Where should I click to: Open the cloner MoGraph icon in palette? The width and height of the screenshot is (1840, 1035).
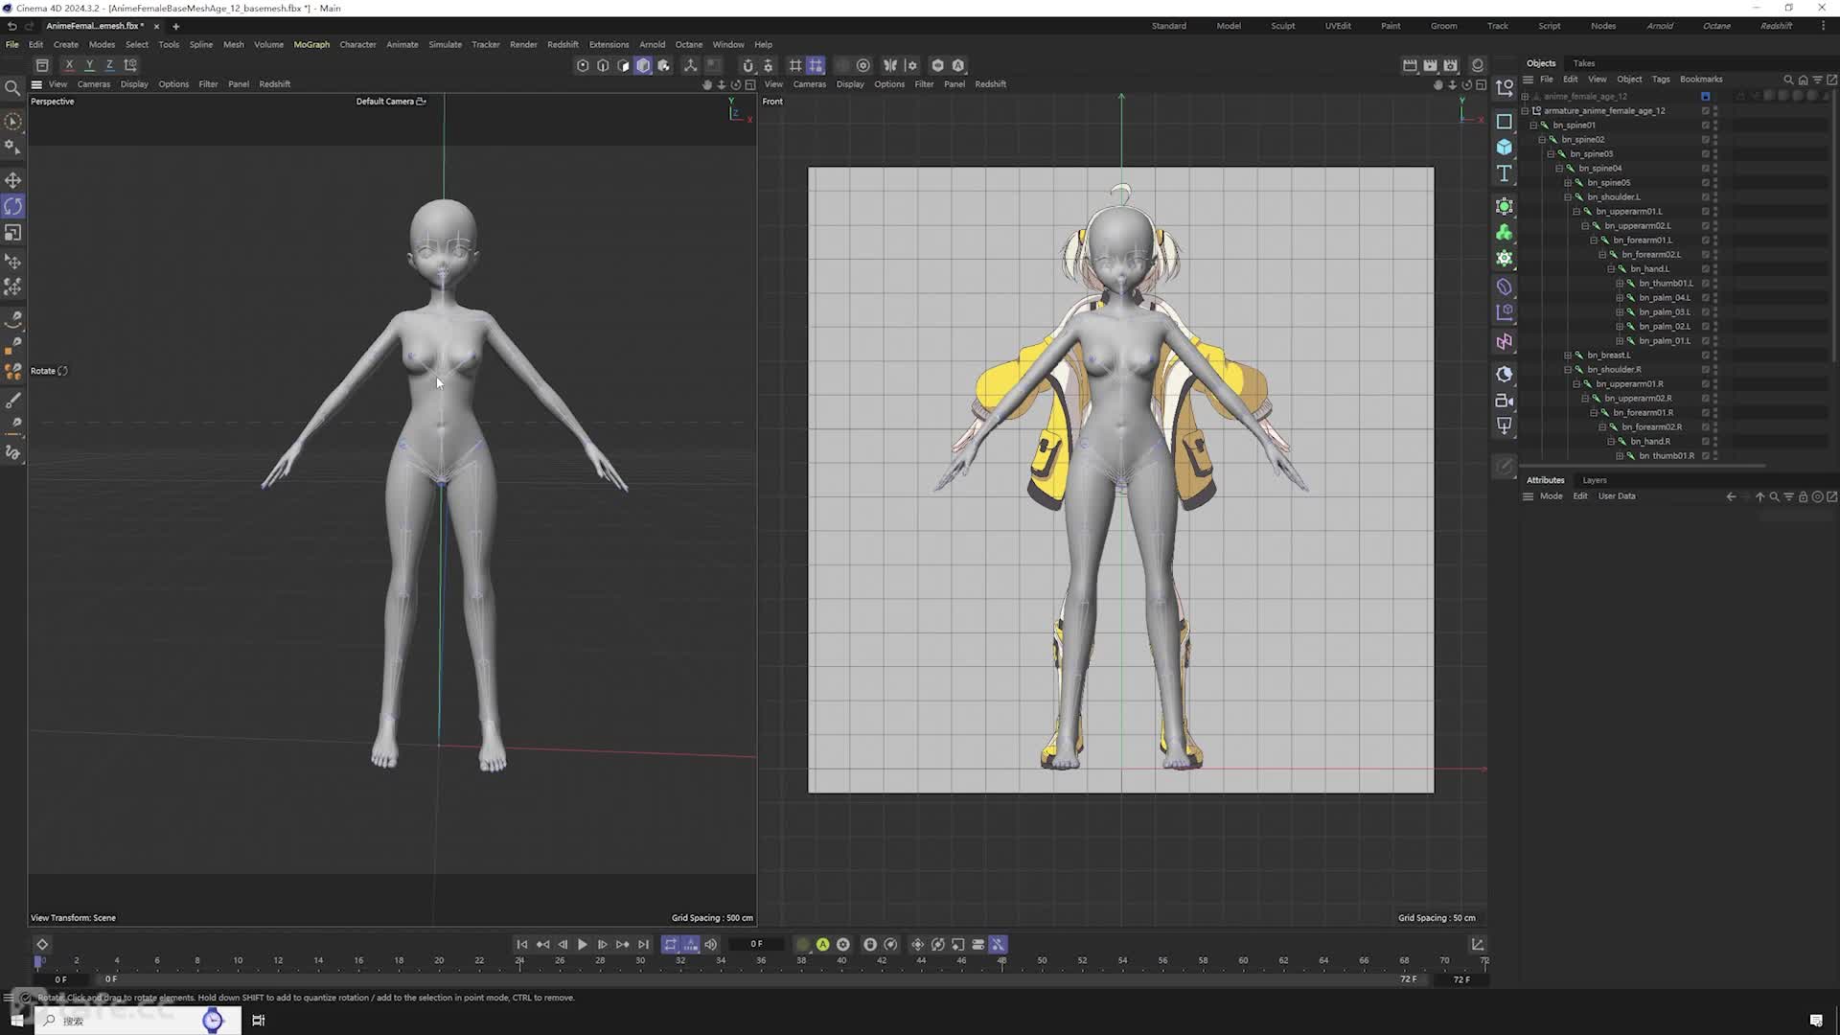pyautogui.click(x=1505, y=232)
